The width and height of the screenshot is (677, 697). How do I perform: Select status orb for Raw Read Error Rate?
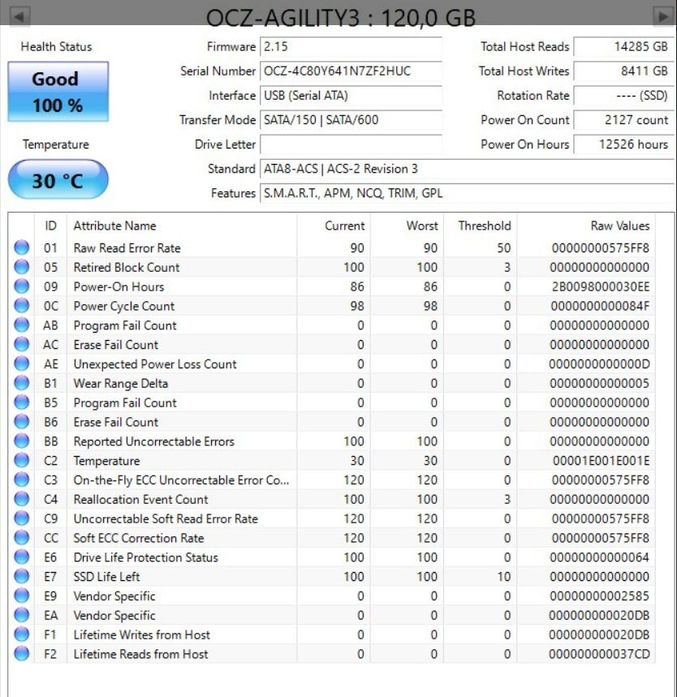(22, 247)
